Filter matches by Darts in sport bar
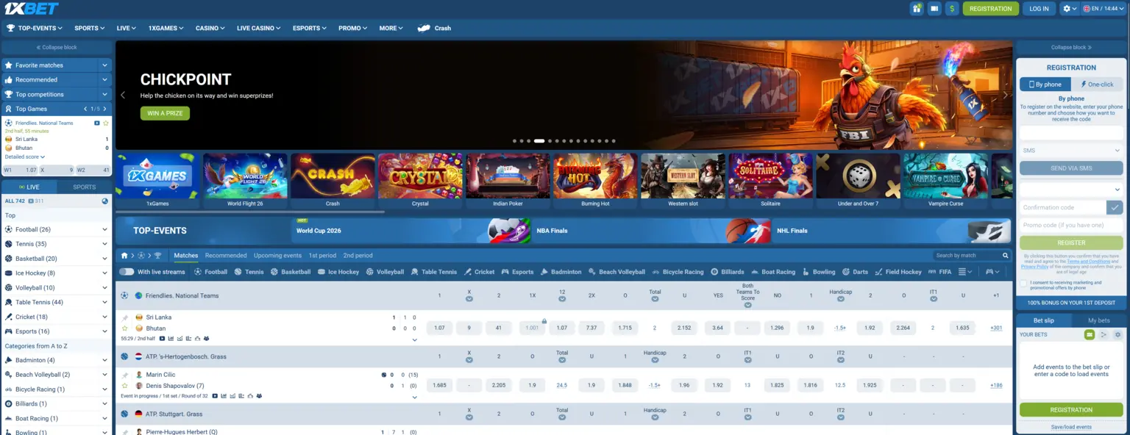This screenshot has width=1130, height=435. 855,272
